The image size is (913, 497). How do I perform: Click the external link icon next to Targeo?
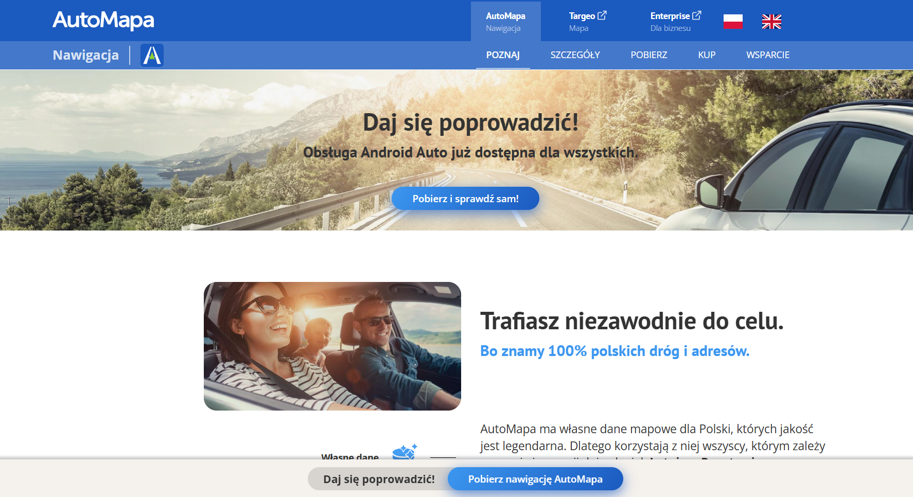point(602,15)
